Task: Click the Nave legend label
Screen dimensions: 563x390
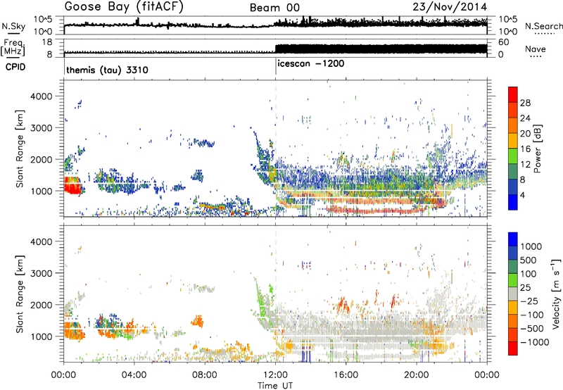Action: (535, 49)
